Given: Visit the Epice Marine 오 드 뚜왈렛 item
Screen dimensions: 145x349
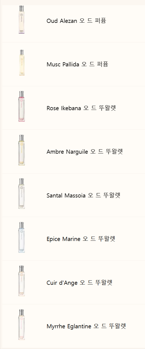Looking at the screenshot, I should coord(81,239).
